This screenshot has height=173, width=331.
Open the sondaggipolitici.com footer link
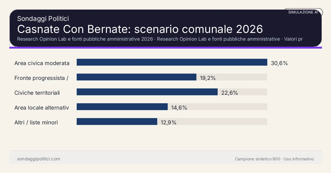tap(39, 159)
